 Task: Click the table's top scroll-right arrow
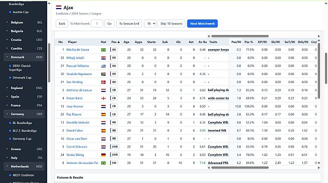319,36
